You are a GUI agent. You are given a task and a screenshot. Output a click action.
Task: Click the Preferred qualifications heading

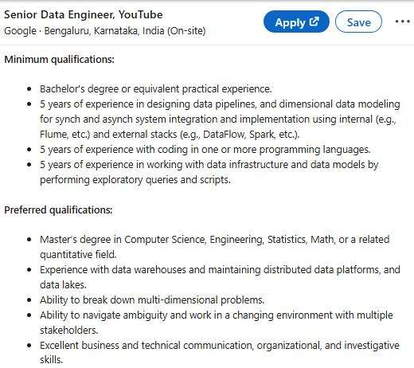click(58, 210)
